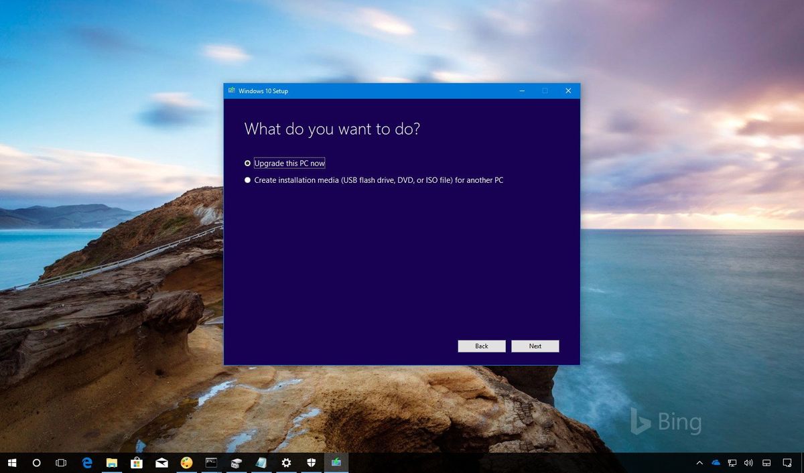This screenshot has height=473, width=804.
Task: Open the volume control in the system tray
Action: (748, 462)
